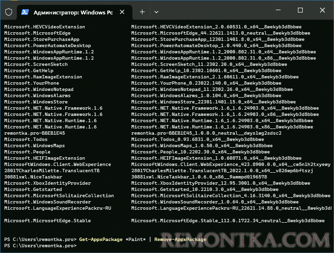Image resolution: width=334 pixels, height=253 pixels.
Task: Click WindowsNotepad_11.2302.26.0 full package name
Action: pos(212,89)
